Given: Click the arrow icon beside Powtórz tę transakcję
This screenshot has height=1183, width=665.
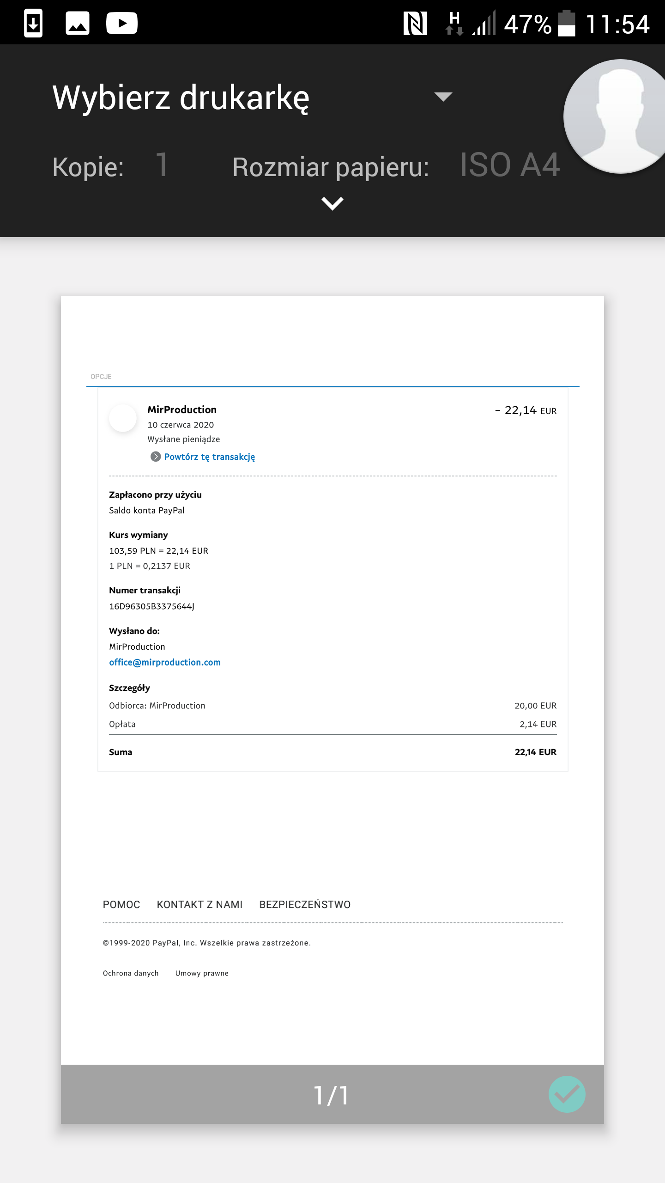Looking at the screenshot, I should point(156,457).
